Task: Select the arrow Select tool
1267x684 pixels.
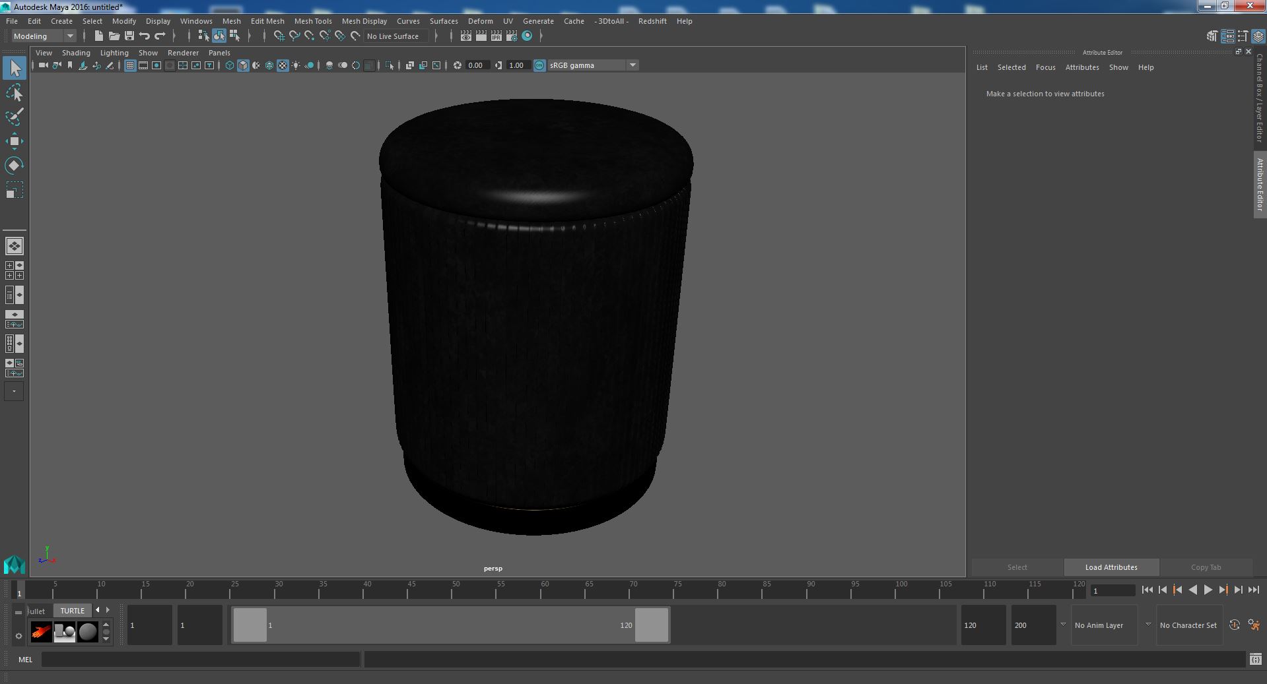Action: coord(15,68)
